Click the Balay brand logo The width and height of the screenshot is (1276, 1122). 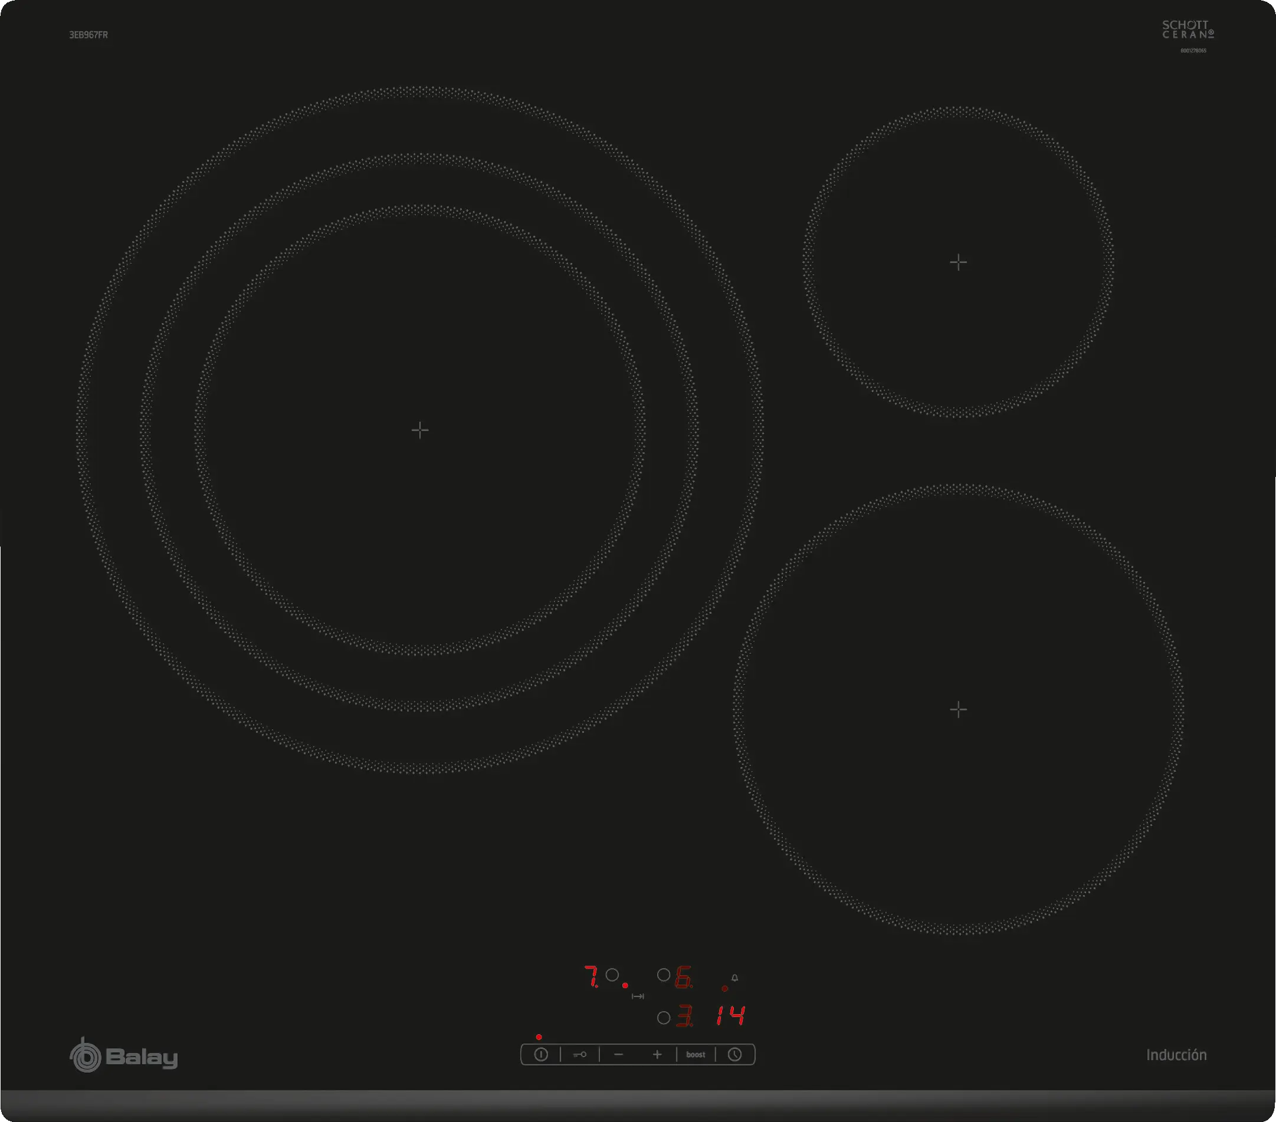[x=124, y=1057]
